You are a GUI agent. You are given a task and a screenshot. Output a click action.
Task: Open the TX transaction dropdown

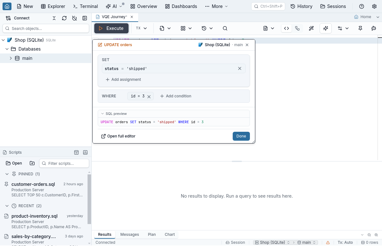click(x=141, y=28)
